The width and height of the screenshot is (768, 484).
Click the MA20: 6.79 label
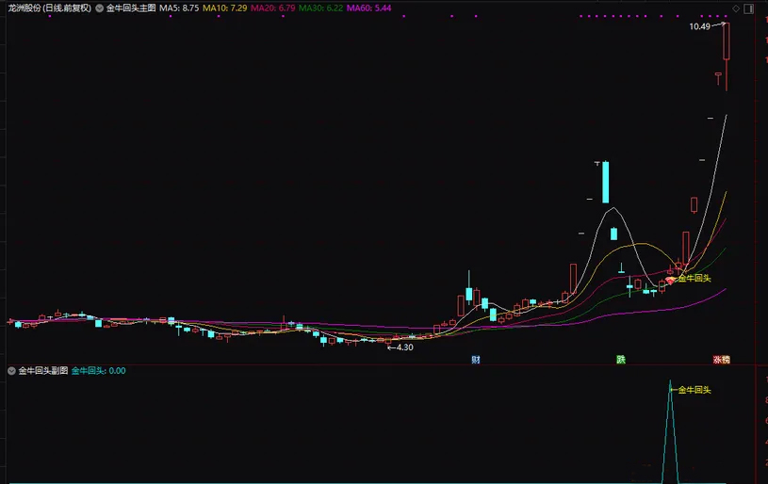273,8
